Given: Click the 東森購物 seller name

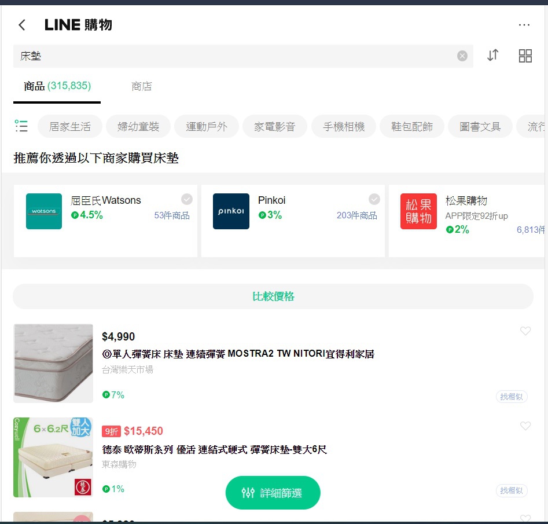Looking at the screenshot, I should [x=119, y=464].
